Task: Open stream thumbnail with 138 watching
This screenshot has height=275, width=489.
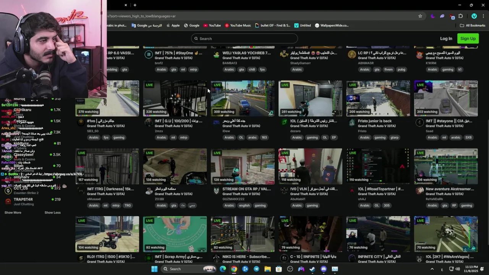Action: (175, 166)
